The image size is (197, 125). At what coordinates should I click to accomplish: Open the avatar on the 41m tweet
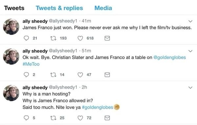11,27
